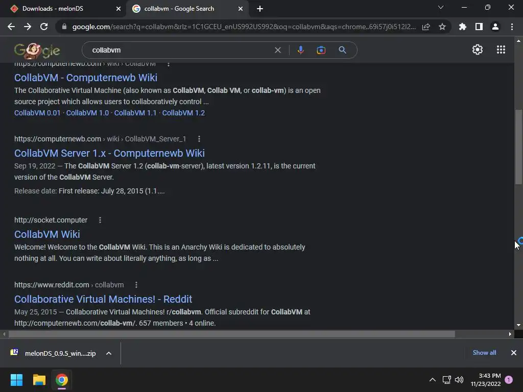
Task: Close the collabvm Google Search tab
Action: point(241,9)
